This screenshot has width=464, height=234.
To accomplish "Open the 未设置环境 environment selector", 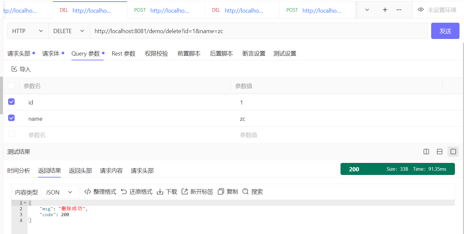I will tap(442, 10).
